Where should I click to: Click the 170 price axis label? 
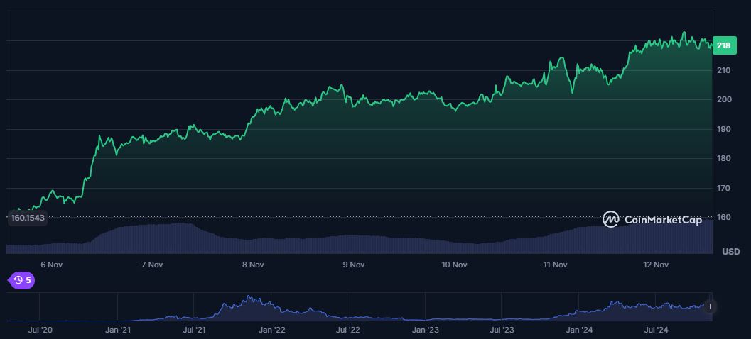coord(723,188)
